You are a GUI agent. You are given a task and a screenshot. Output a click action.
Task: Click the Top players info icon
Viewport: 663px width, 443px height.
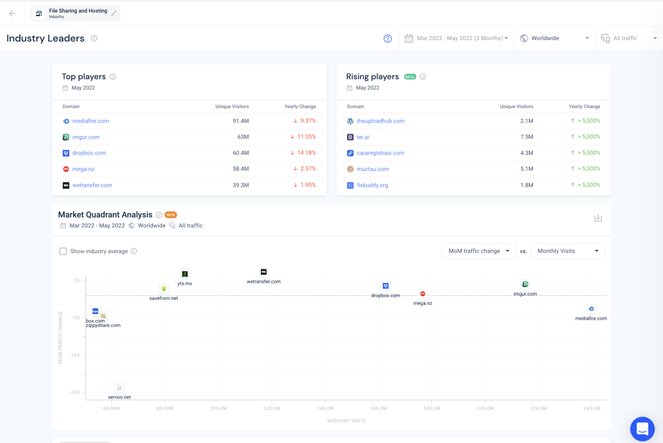(x=113, y=76)
